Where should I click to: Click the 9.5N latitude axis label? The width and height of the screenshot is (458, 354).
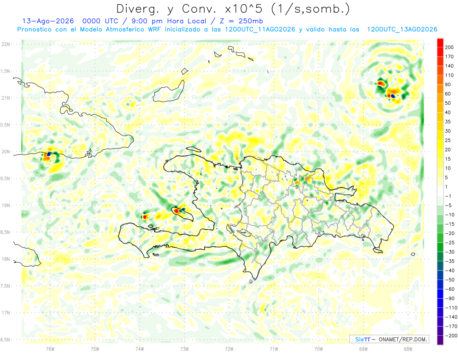point(6,178)
